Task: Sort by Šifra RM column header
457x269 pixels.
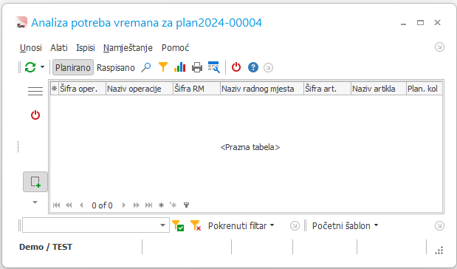Action: (196, 89)
